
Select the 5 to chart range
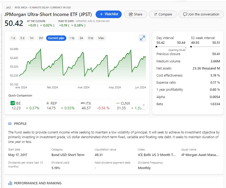pos(91,38)
